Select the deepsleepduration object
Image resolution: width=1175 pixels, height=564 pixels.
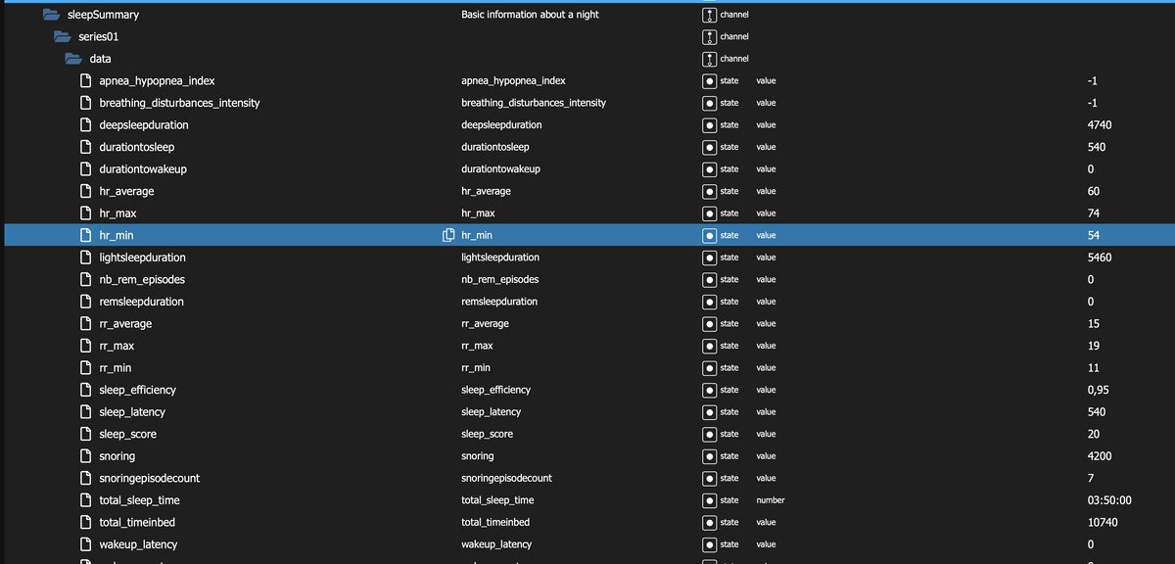(144, 124)
